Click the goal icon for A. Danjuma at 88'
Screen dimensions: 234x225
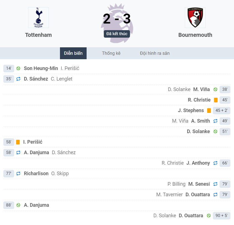click(18, 205)
